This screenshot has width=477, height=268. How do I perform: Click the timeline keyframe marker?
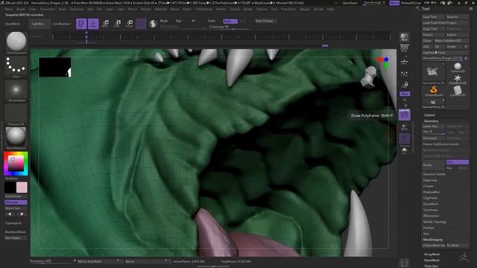[x=86, y=36]
